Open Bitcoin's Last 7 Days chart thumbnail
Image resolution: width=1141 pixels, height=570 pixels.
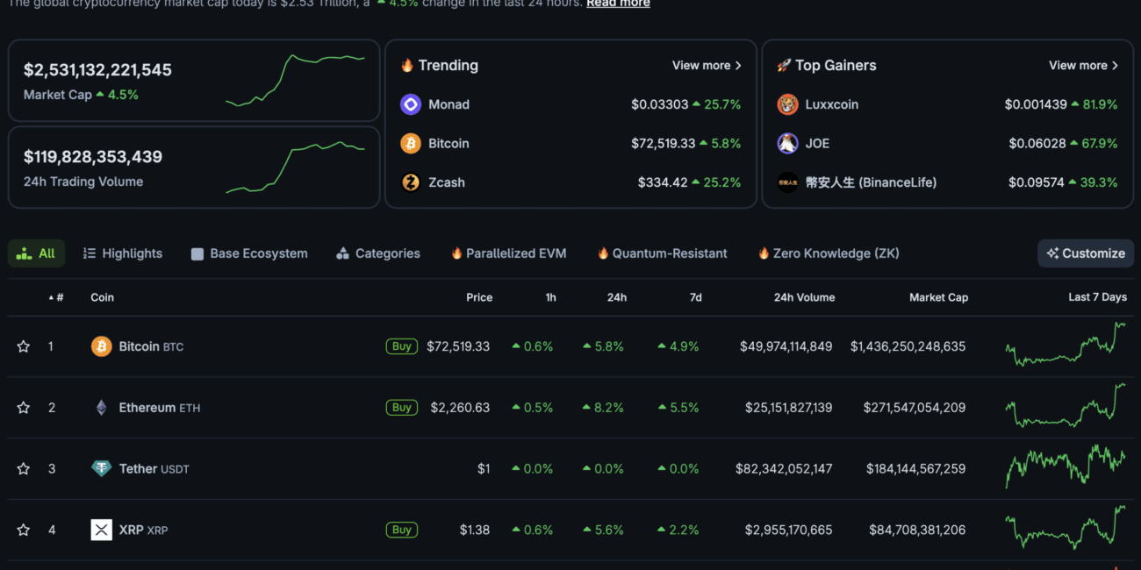pos(1066,345)
